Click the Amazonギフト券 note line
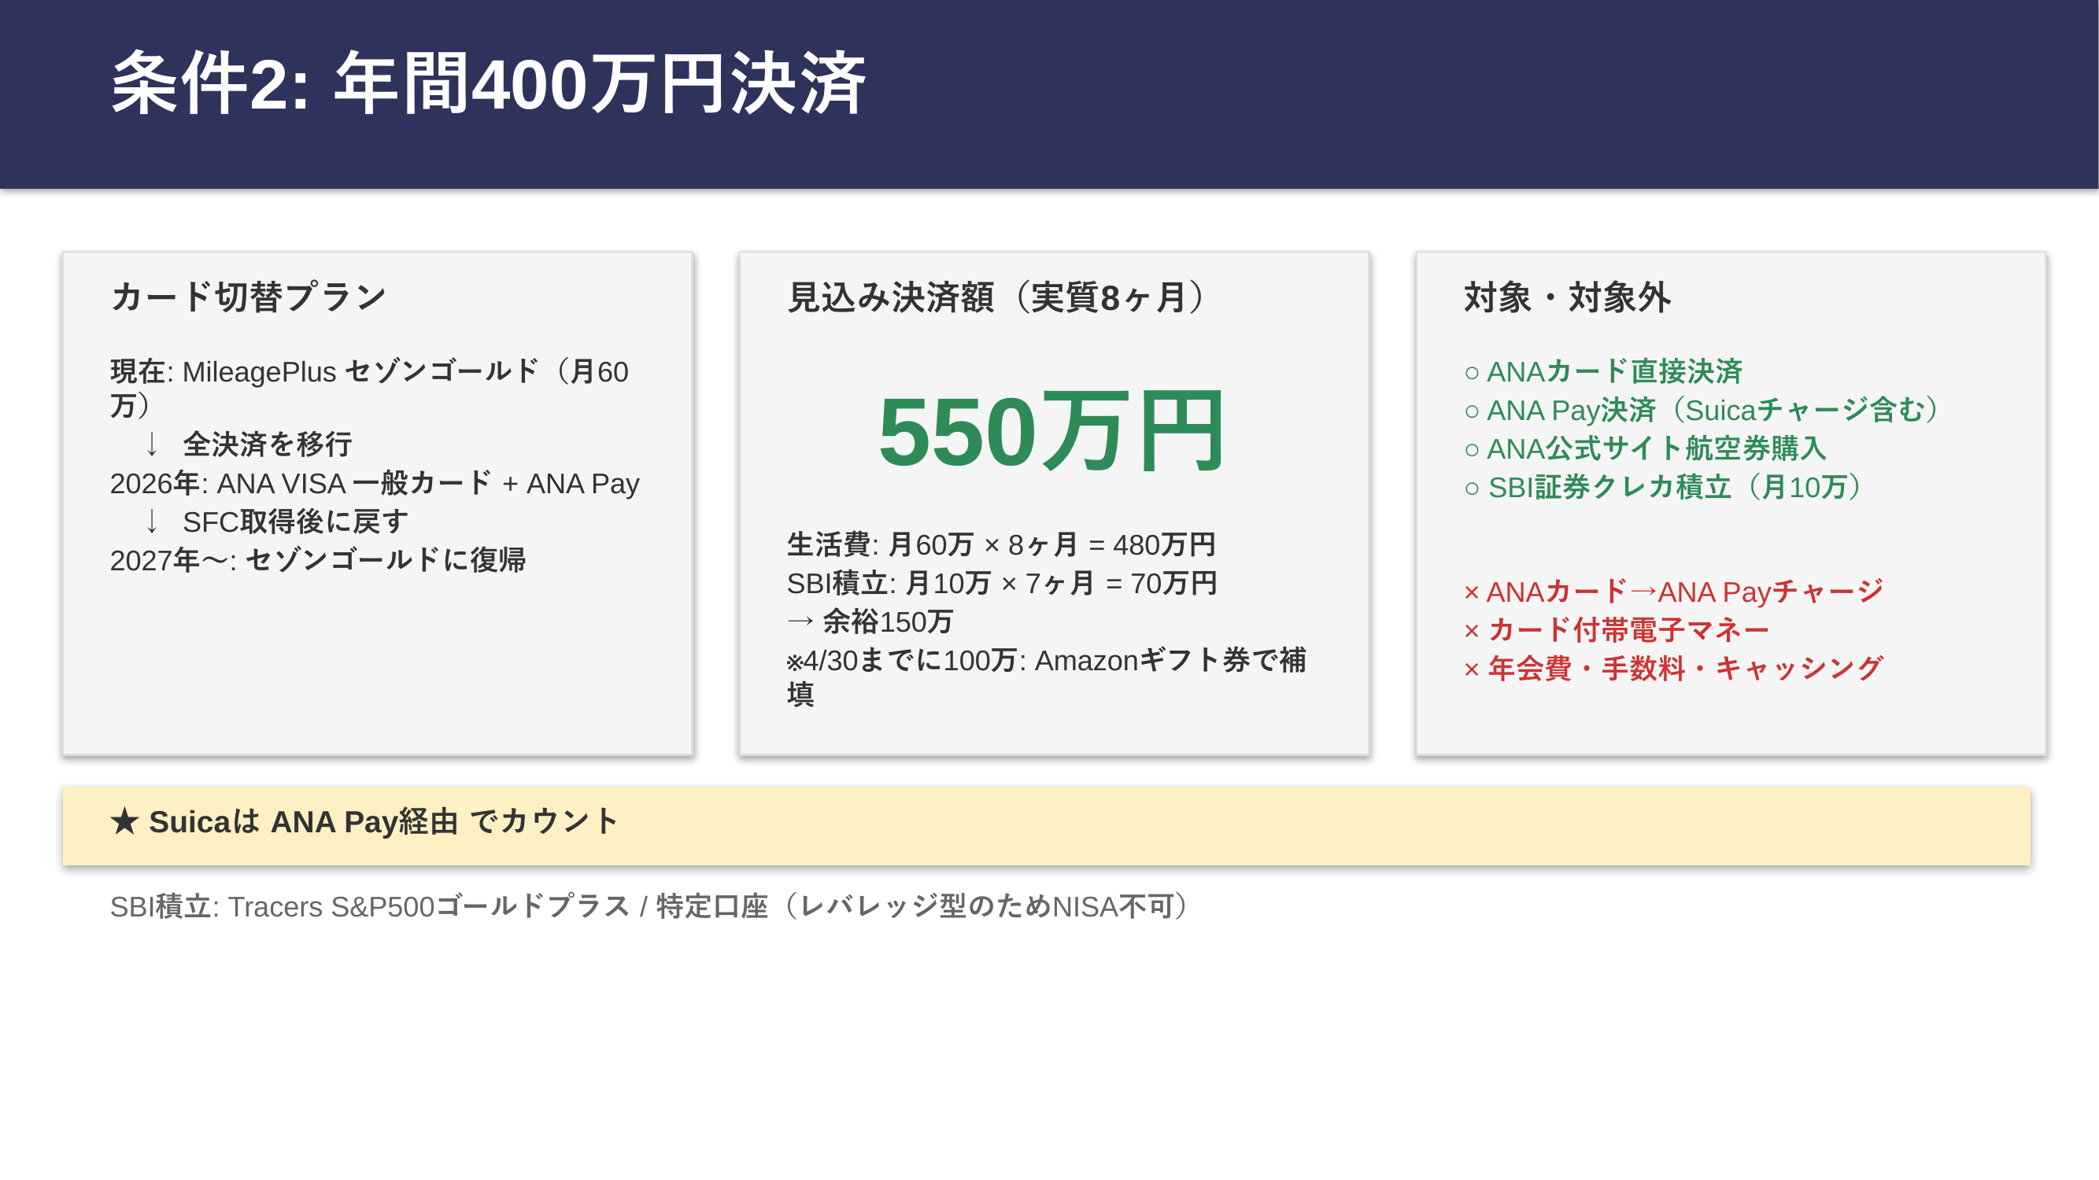The height and width of the screenshot is (1180, 2099). pos(1045,661)
